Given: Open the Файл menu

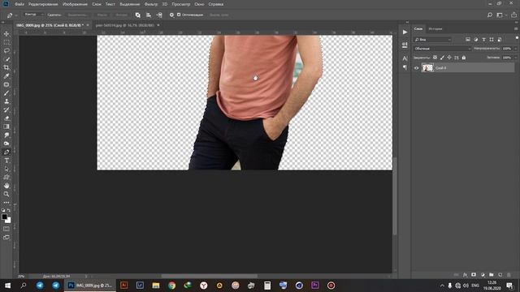Looking at the screenshot, I should [x=19, y=4].
